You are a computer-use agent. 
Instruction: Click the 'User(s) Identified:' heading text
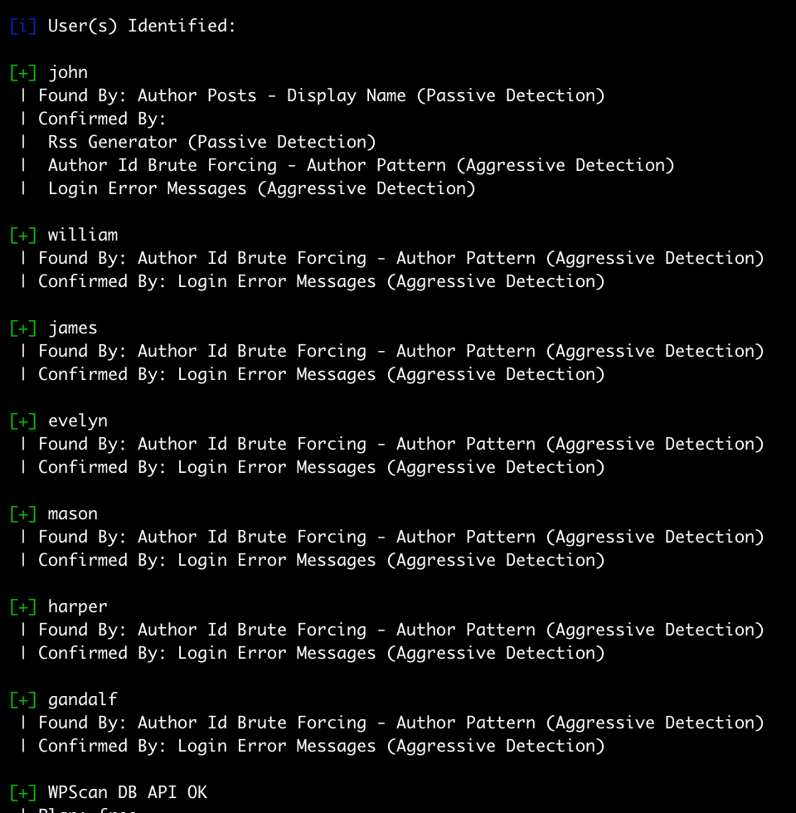[142, 26]
